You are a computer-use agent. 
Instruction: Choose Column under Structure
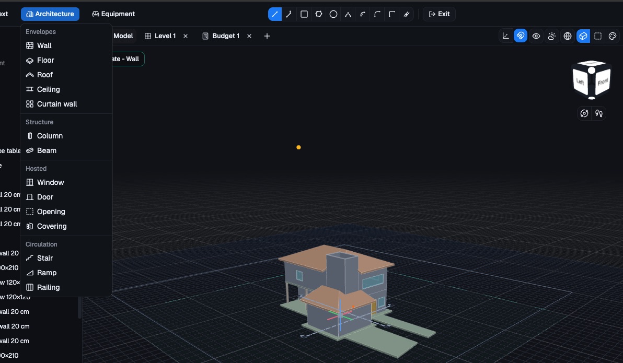pos(66,136)
